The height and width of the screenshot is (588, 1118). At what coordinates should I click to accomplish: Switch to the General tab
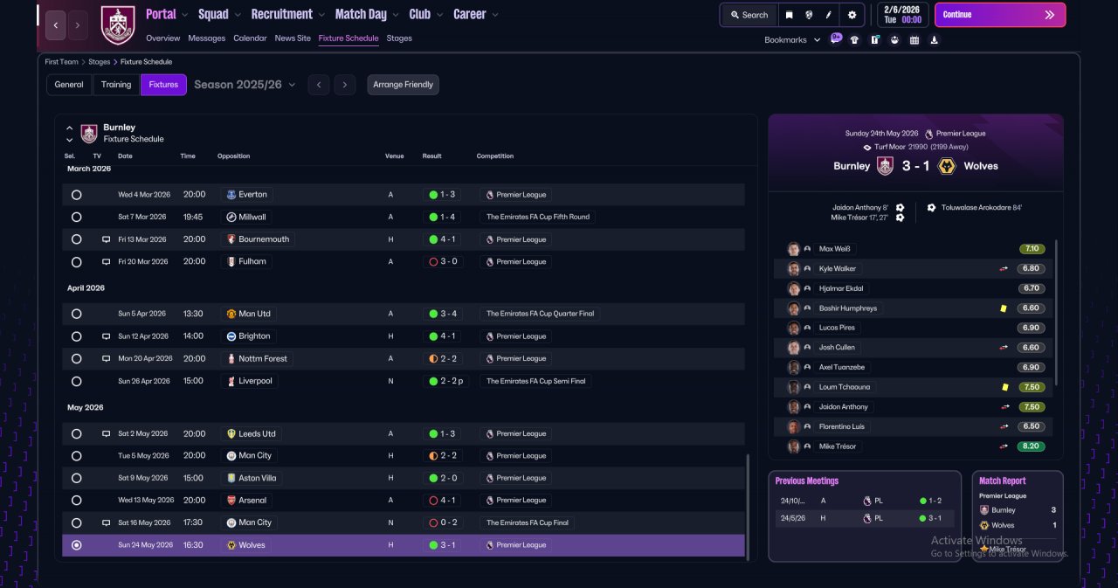pyautogui.click(x=69, y=85)
